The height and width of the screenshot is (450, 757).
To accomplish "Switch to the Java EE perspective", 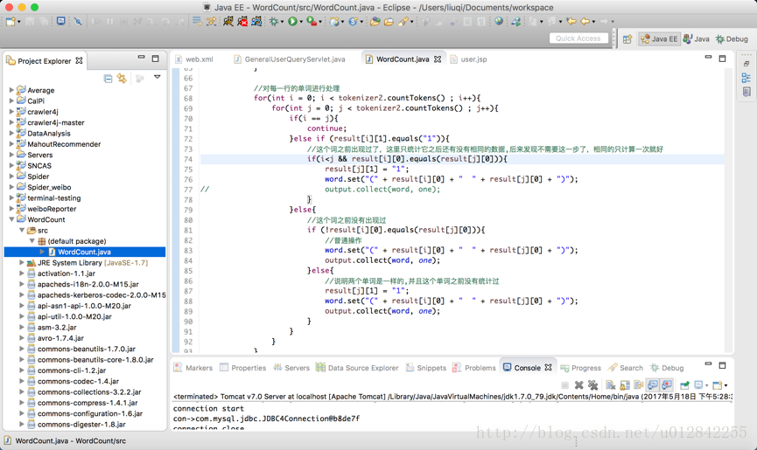I will pos(660,39).
